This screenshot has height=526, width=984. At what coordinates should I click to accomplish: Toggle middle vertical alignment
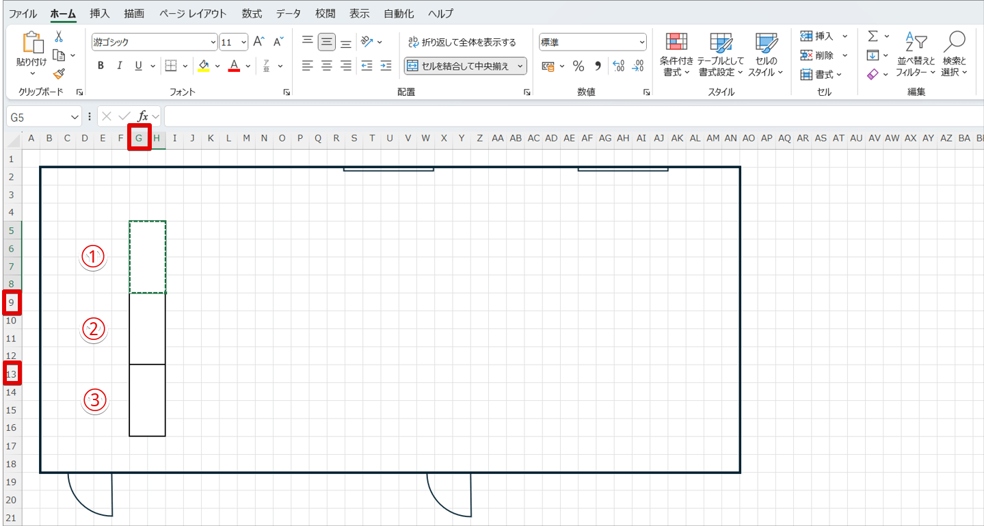click(327, 42)
